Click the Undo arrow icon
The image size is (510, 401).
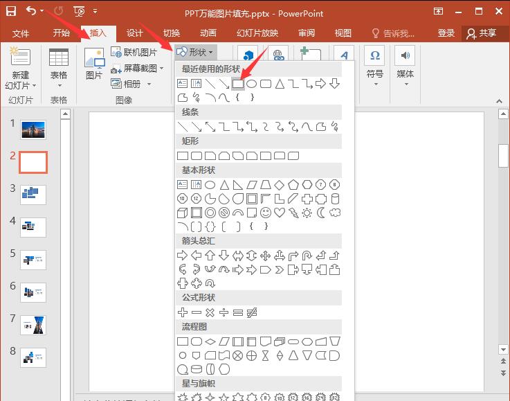click(31, 11)
